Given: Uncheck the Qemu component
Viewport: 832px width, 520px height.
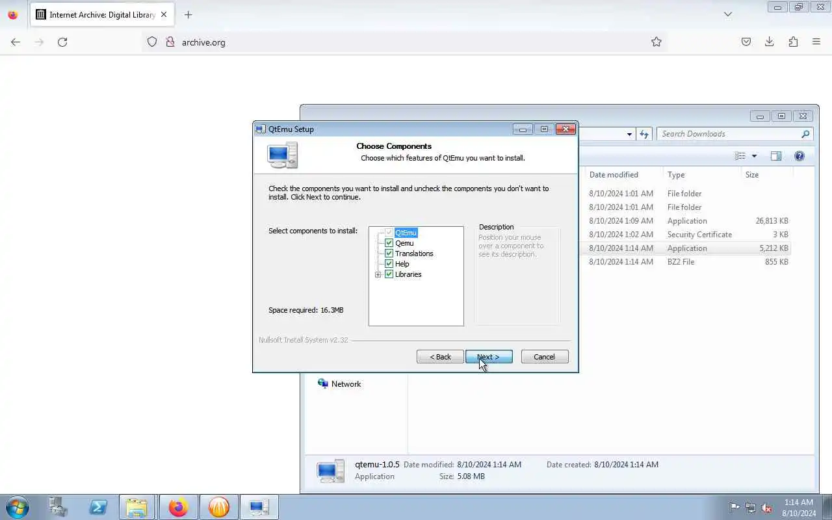Looking at the screenshot, I should [389, 243].
